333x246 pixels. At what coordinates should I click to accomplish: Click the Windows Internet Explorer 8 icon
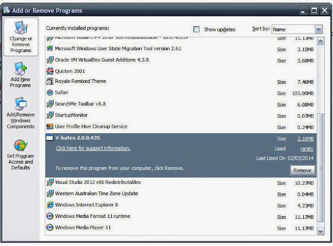(x=50, y=205)
